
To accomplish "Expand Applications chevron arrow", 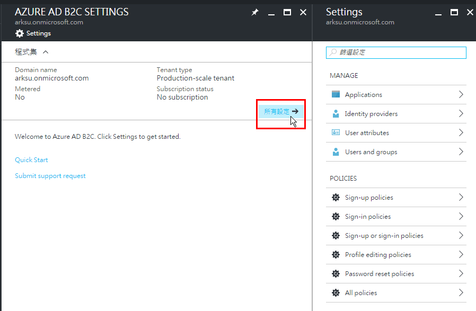I will pyautogui.click(x=461, y=94).
